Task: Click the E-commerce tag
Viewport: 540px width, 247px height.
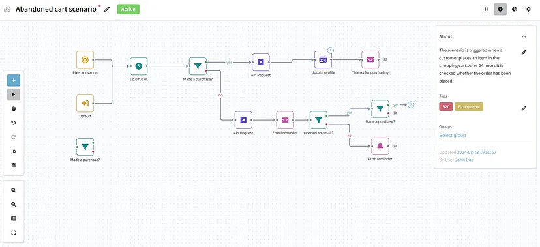Action: 469,107
